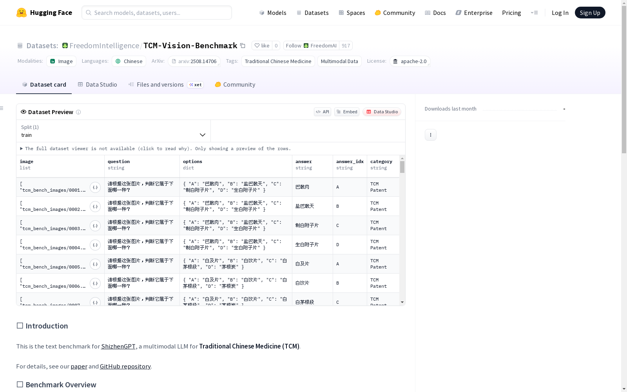Image resolution: width=627 pixels, height=392 pixels.
Task: Click the "click to read why" text
Action: 165,149
